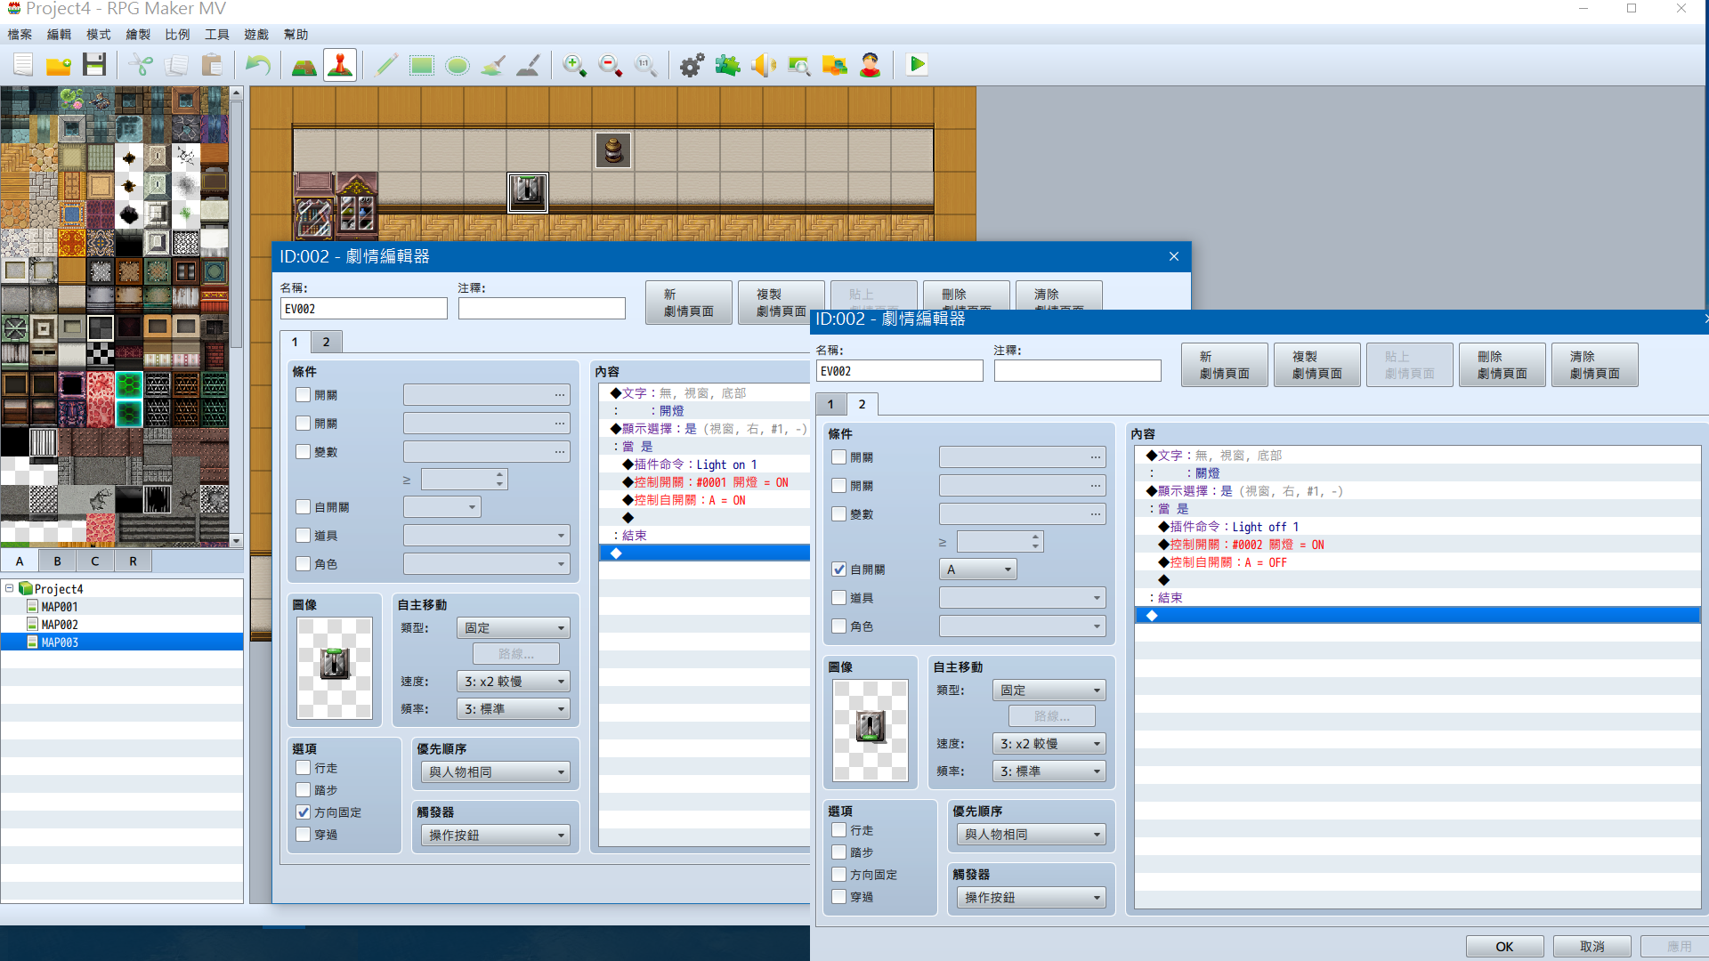Open 速度 dropdown in background event editor

coord(514,682)
